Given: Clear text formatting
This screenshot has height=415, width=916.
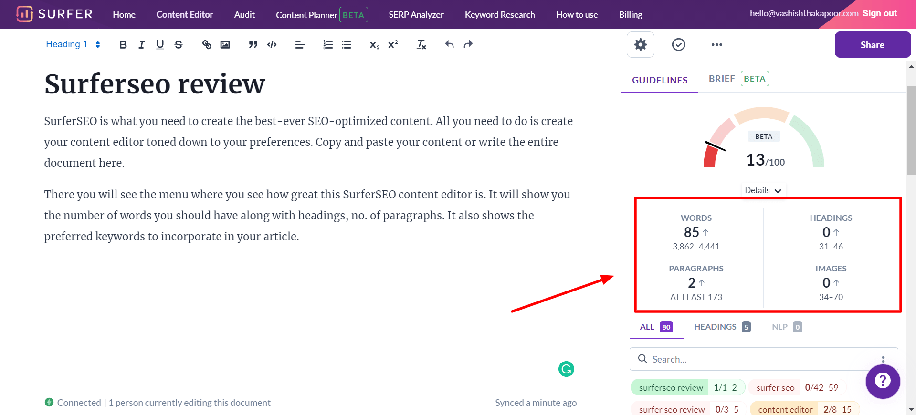Looking at the screenshot, I should point(421,44).
